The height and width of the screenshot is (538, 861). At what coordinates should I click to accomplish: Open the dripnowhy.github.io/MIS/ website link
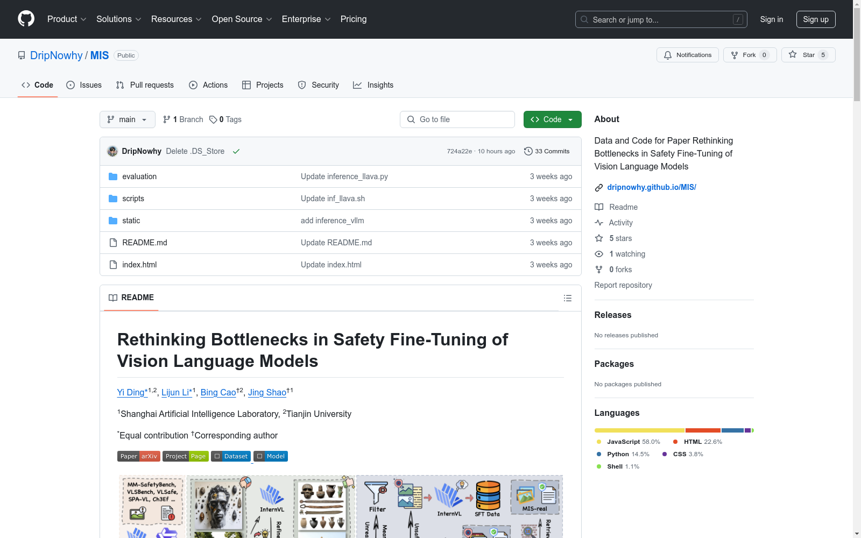point(652,187)
